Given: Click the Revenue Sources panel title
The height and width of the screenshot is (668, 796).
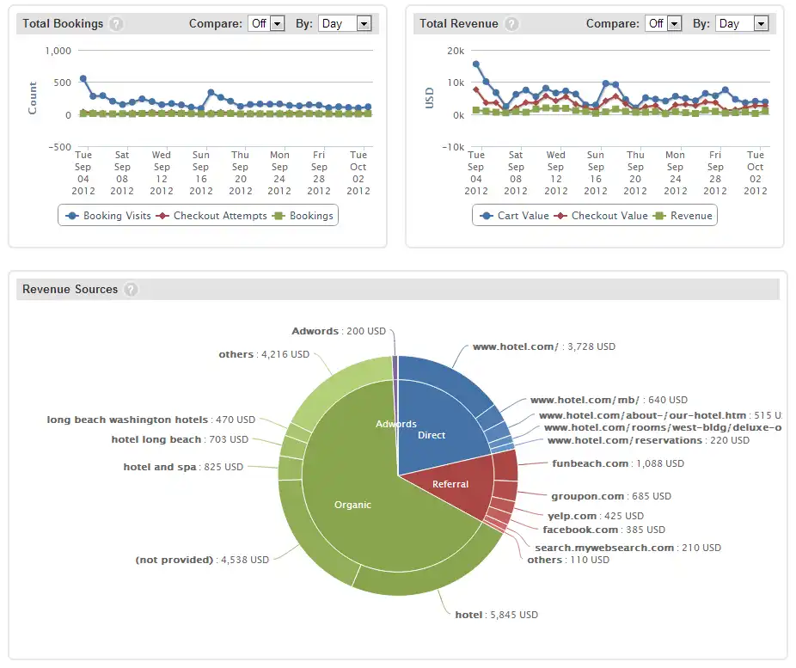Looking at the screenshot, I should point(70,290).
